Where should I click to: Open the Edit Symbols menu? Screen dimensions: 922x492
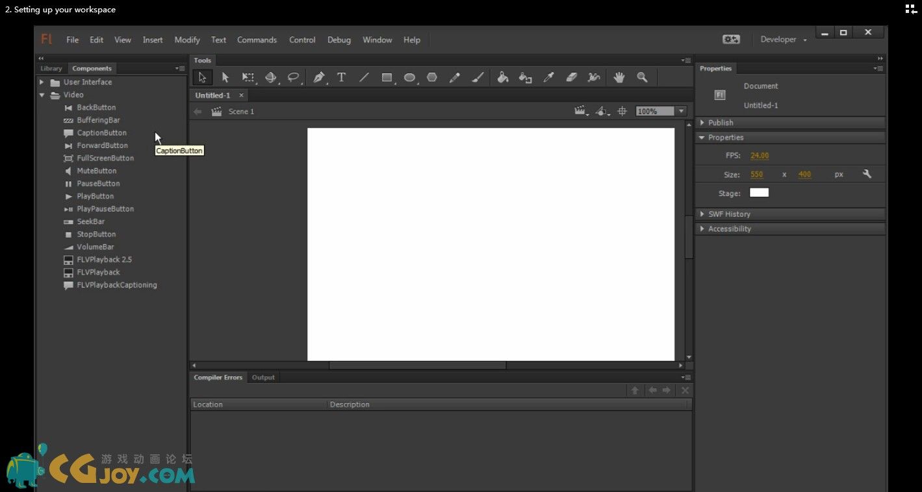(603, 112)
